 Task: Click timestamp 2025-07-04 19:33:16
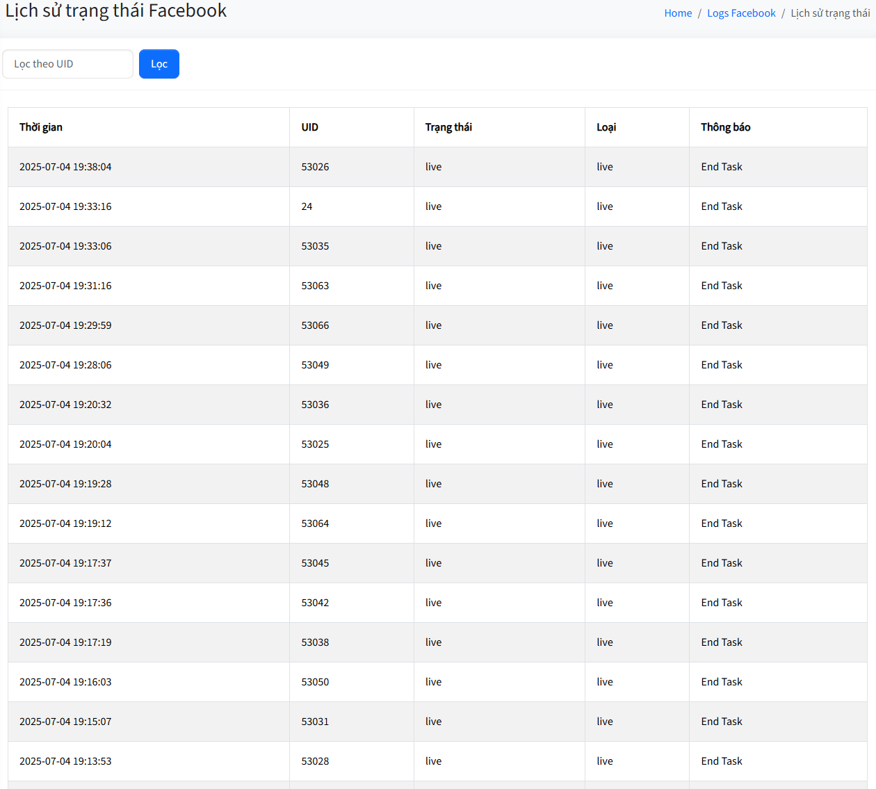(65, 206)
